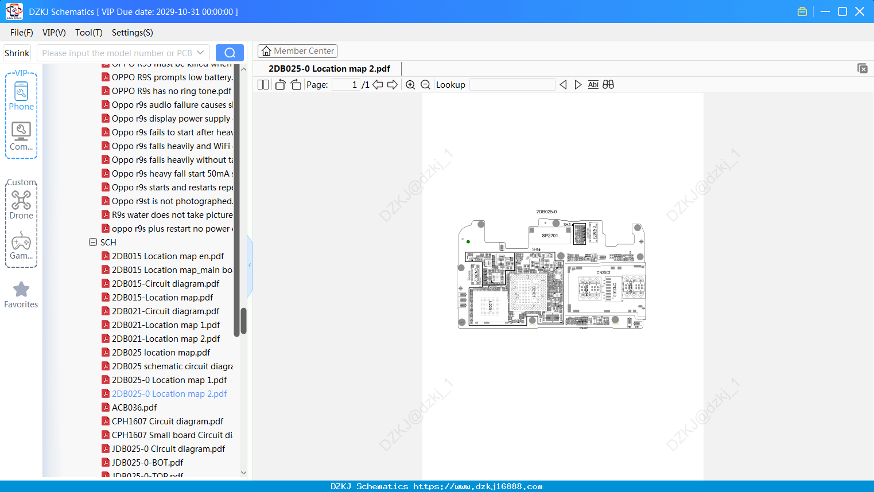This screenshot has width=874, height=492.
Task: Close the document tab panel icon
Action: click(x=863, y=68)
